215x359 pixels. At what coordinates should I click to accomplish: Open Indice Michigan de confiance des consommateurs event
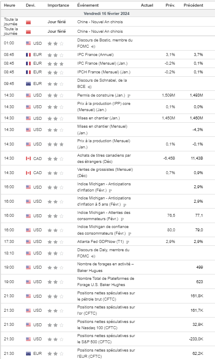point(103,230)
